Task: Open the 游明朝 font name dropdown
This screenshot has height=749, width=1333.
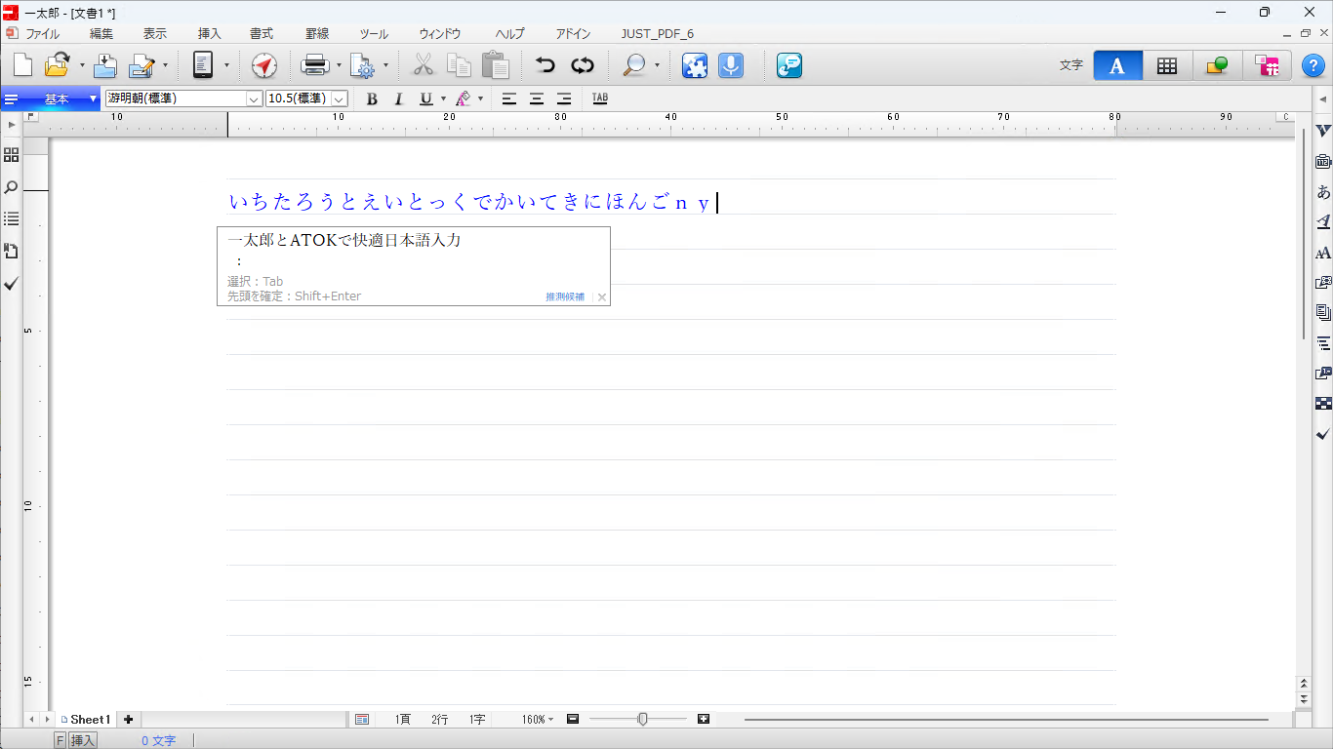Action: tap(254, 99)
